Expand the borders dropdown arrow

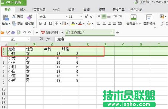click(x=60, y=24)
